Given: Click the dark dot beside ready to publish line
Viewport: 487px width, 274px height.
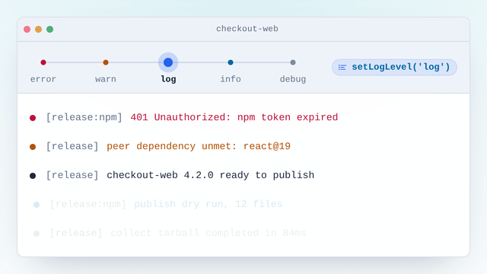Looking at the screenshot, I should click(33, 176).
